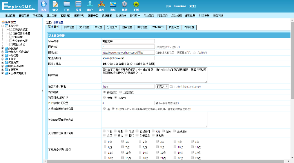Select the 动态首页 radio option

click(121, 92)
